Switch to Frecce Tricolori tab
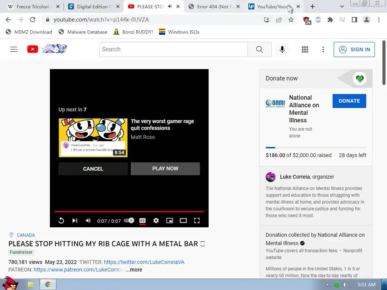 33,7
